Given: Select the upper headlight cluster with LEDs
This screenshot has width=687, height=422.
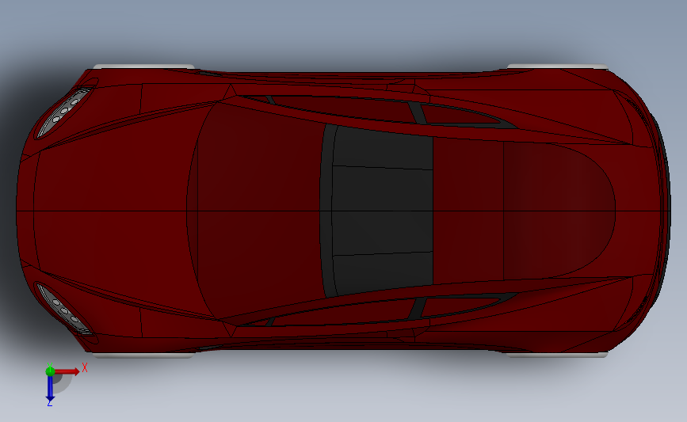Looking at the screenshot, I should click(x=64, y=112).
